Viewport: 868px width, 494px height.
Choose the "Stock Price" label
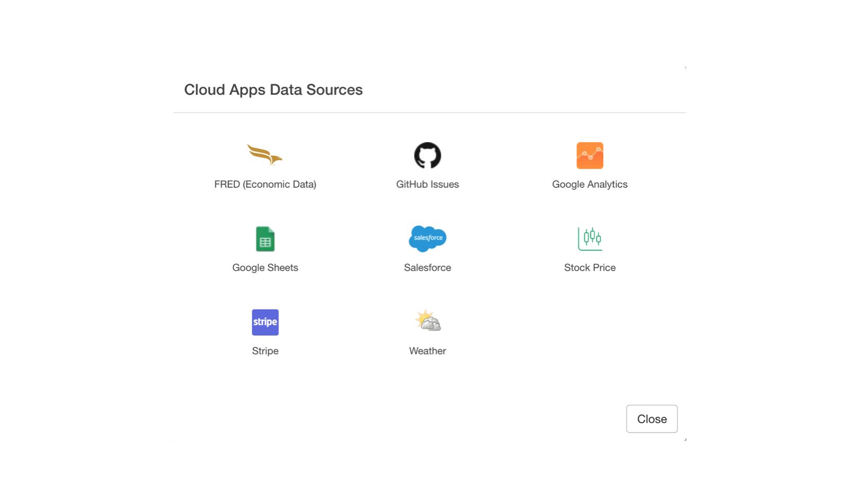click(x=589, y=268)
